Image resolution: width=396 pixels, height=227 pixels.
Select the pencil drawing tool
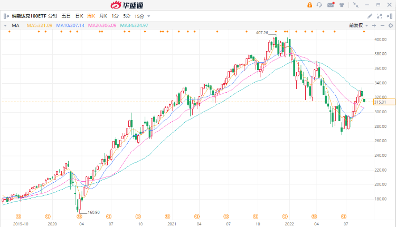370,16
